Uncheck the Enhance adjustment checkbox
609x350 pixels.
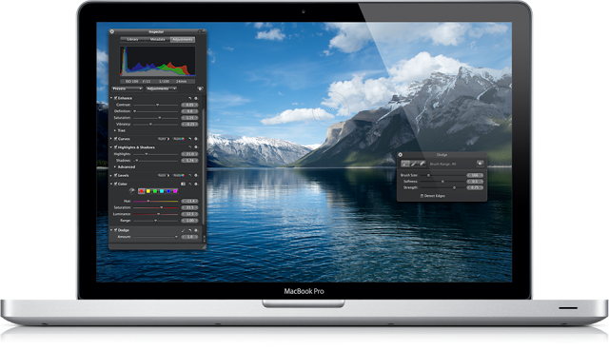click(x=116, y=98)
